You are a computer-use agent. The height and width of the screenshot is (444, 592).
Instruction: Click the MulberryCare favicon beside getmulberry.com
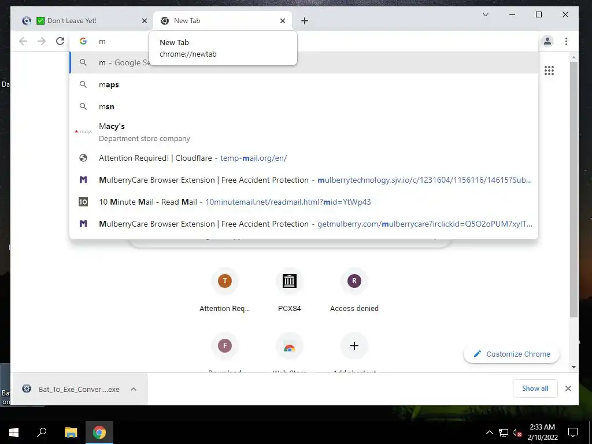pyautogui.click(x=83, y=224)
